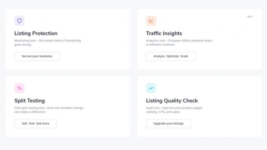The width and height of the screenshot is (267, 150).
Task: Click the purple shield Listing Protection icon
Action: click(20, 21)
